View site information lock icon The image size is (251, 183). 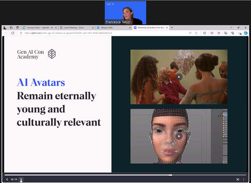pos(21,33)
